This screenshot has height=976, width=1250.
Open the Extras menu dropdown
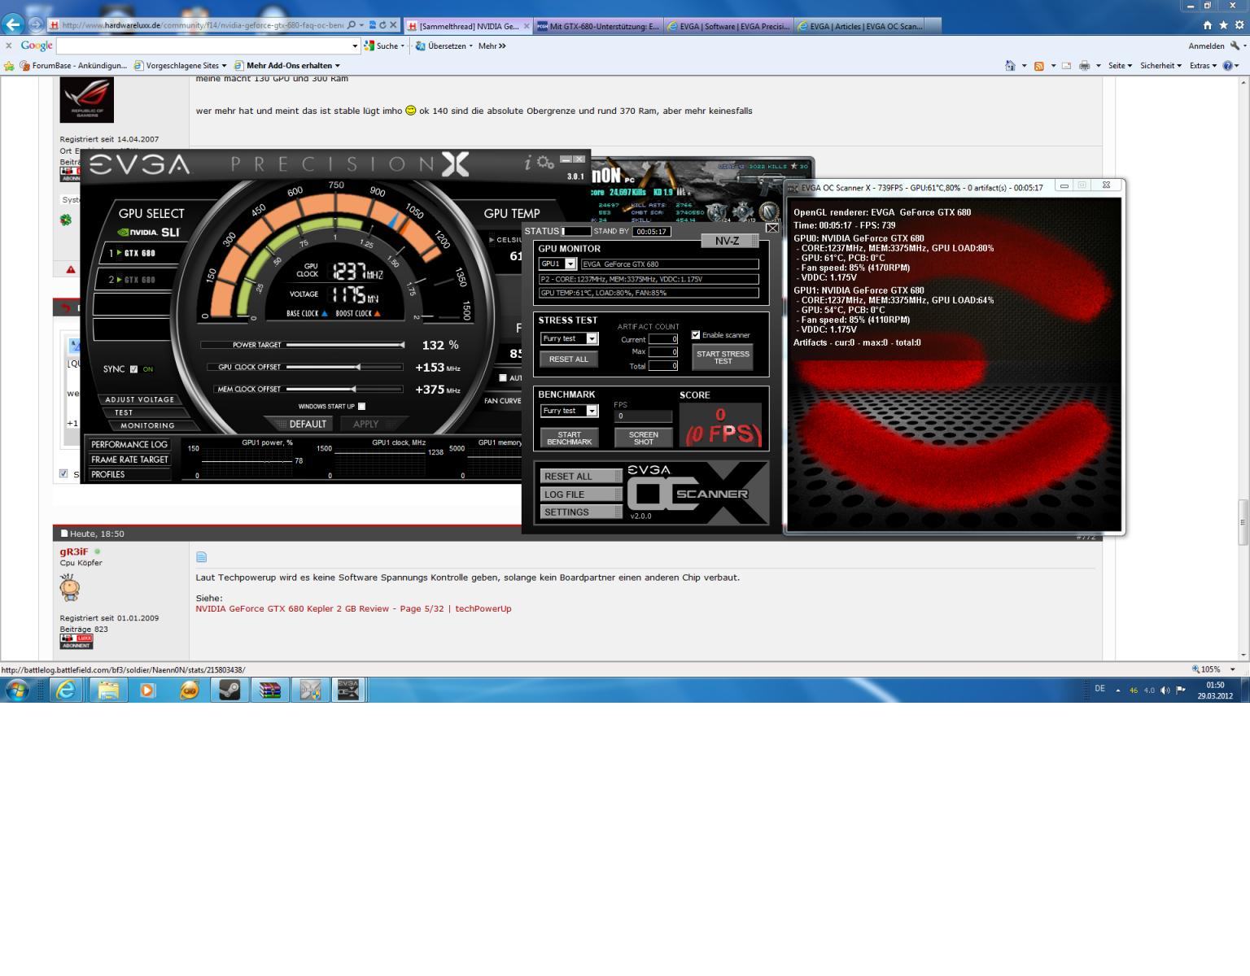point(1203,66)
